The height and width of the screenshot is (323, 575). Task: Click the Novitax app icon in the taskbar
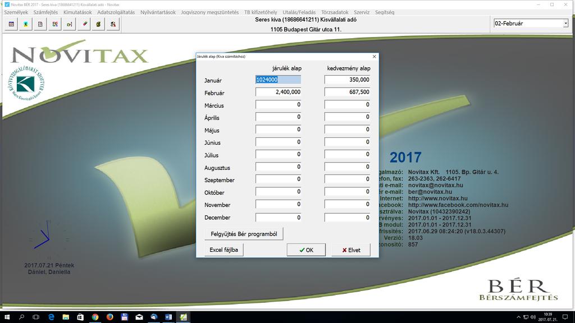[x=183, y=317]
